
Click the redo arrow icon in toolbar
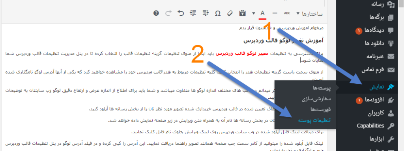click(168, 13)
